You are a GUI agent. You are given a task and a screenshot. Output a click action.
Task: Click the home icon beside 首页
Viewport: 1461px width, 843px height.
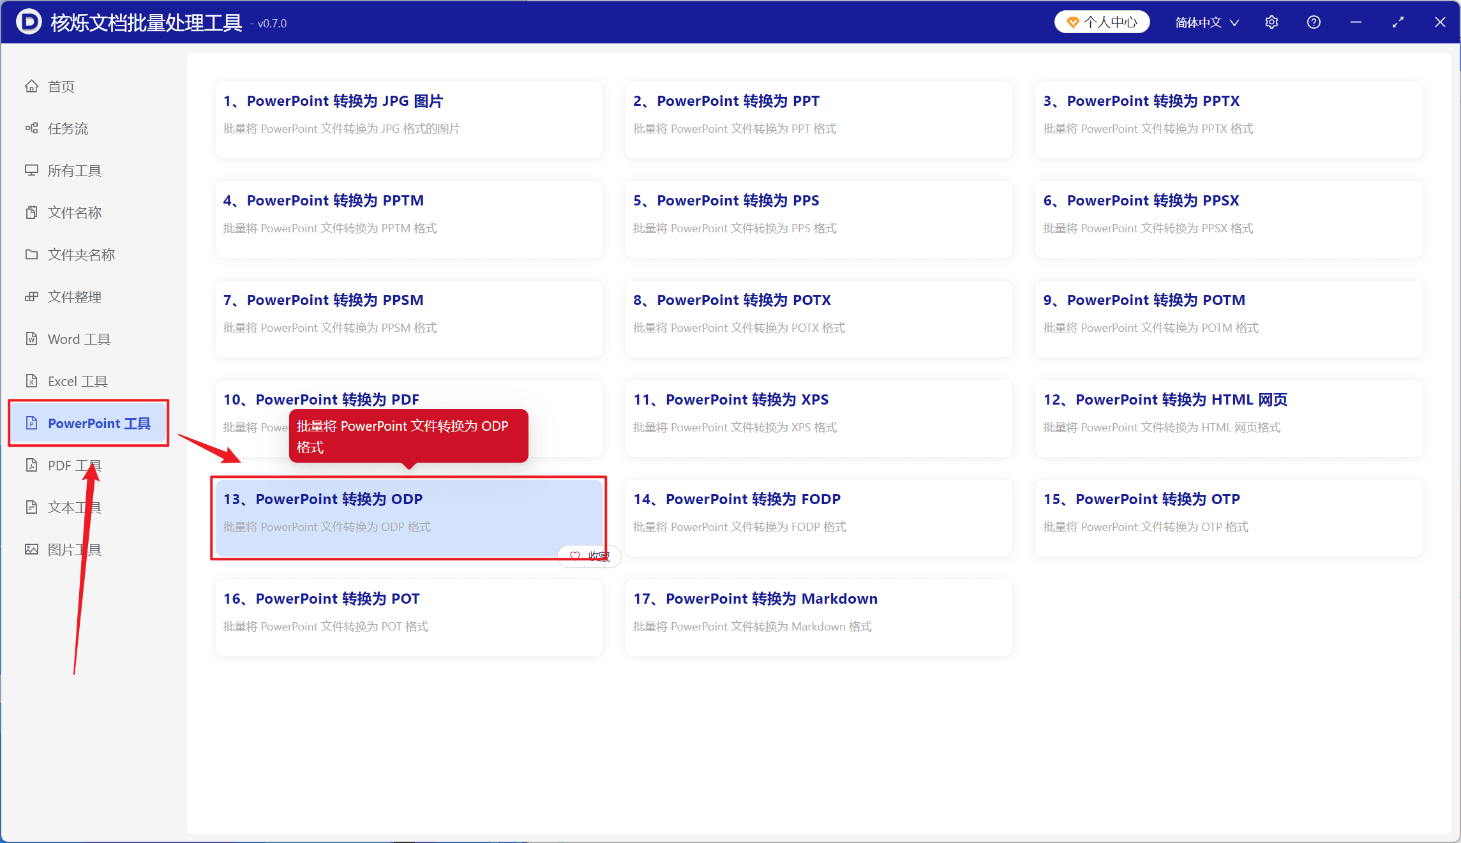click(x=31, y=86)
